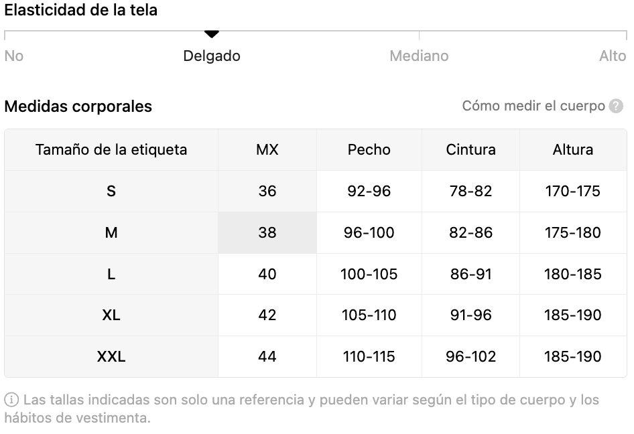Click the No elasticity label

(14, 56)
